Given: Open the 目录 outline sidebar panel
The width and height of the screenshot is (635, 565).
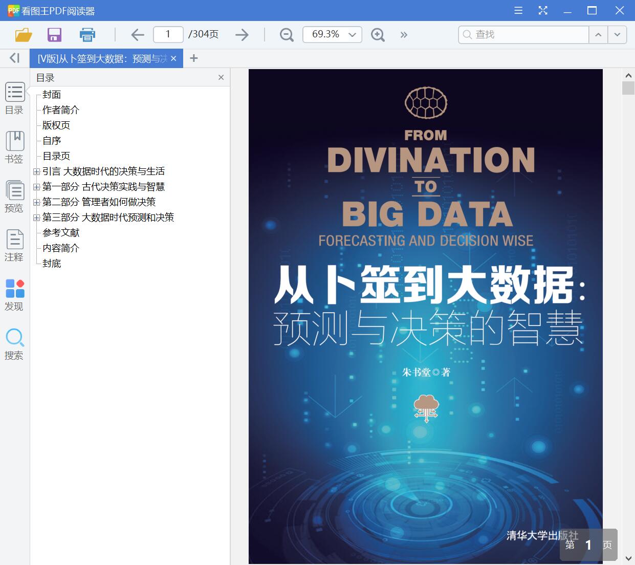Looking at the screenshot, I should coord(15,99).
